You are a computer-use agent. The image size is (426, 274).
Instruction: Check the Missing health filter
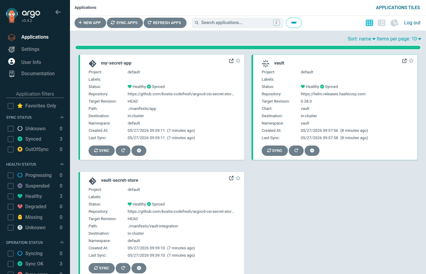coord(11,217)
